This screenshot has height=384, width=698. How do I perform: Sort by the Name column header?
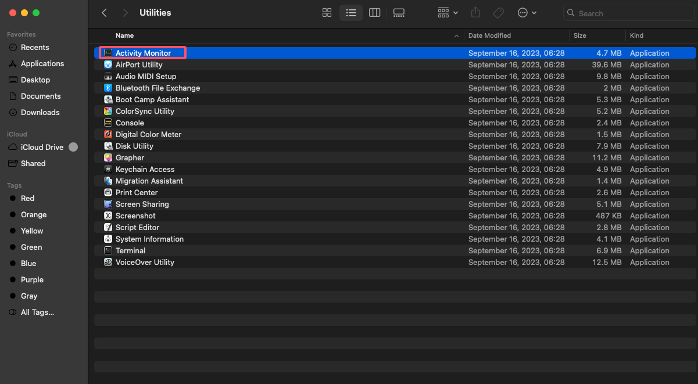pyautogui.click(x=124, y=35)
